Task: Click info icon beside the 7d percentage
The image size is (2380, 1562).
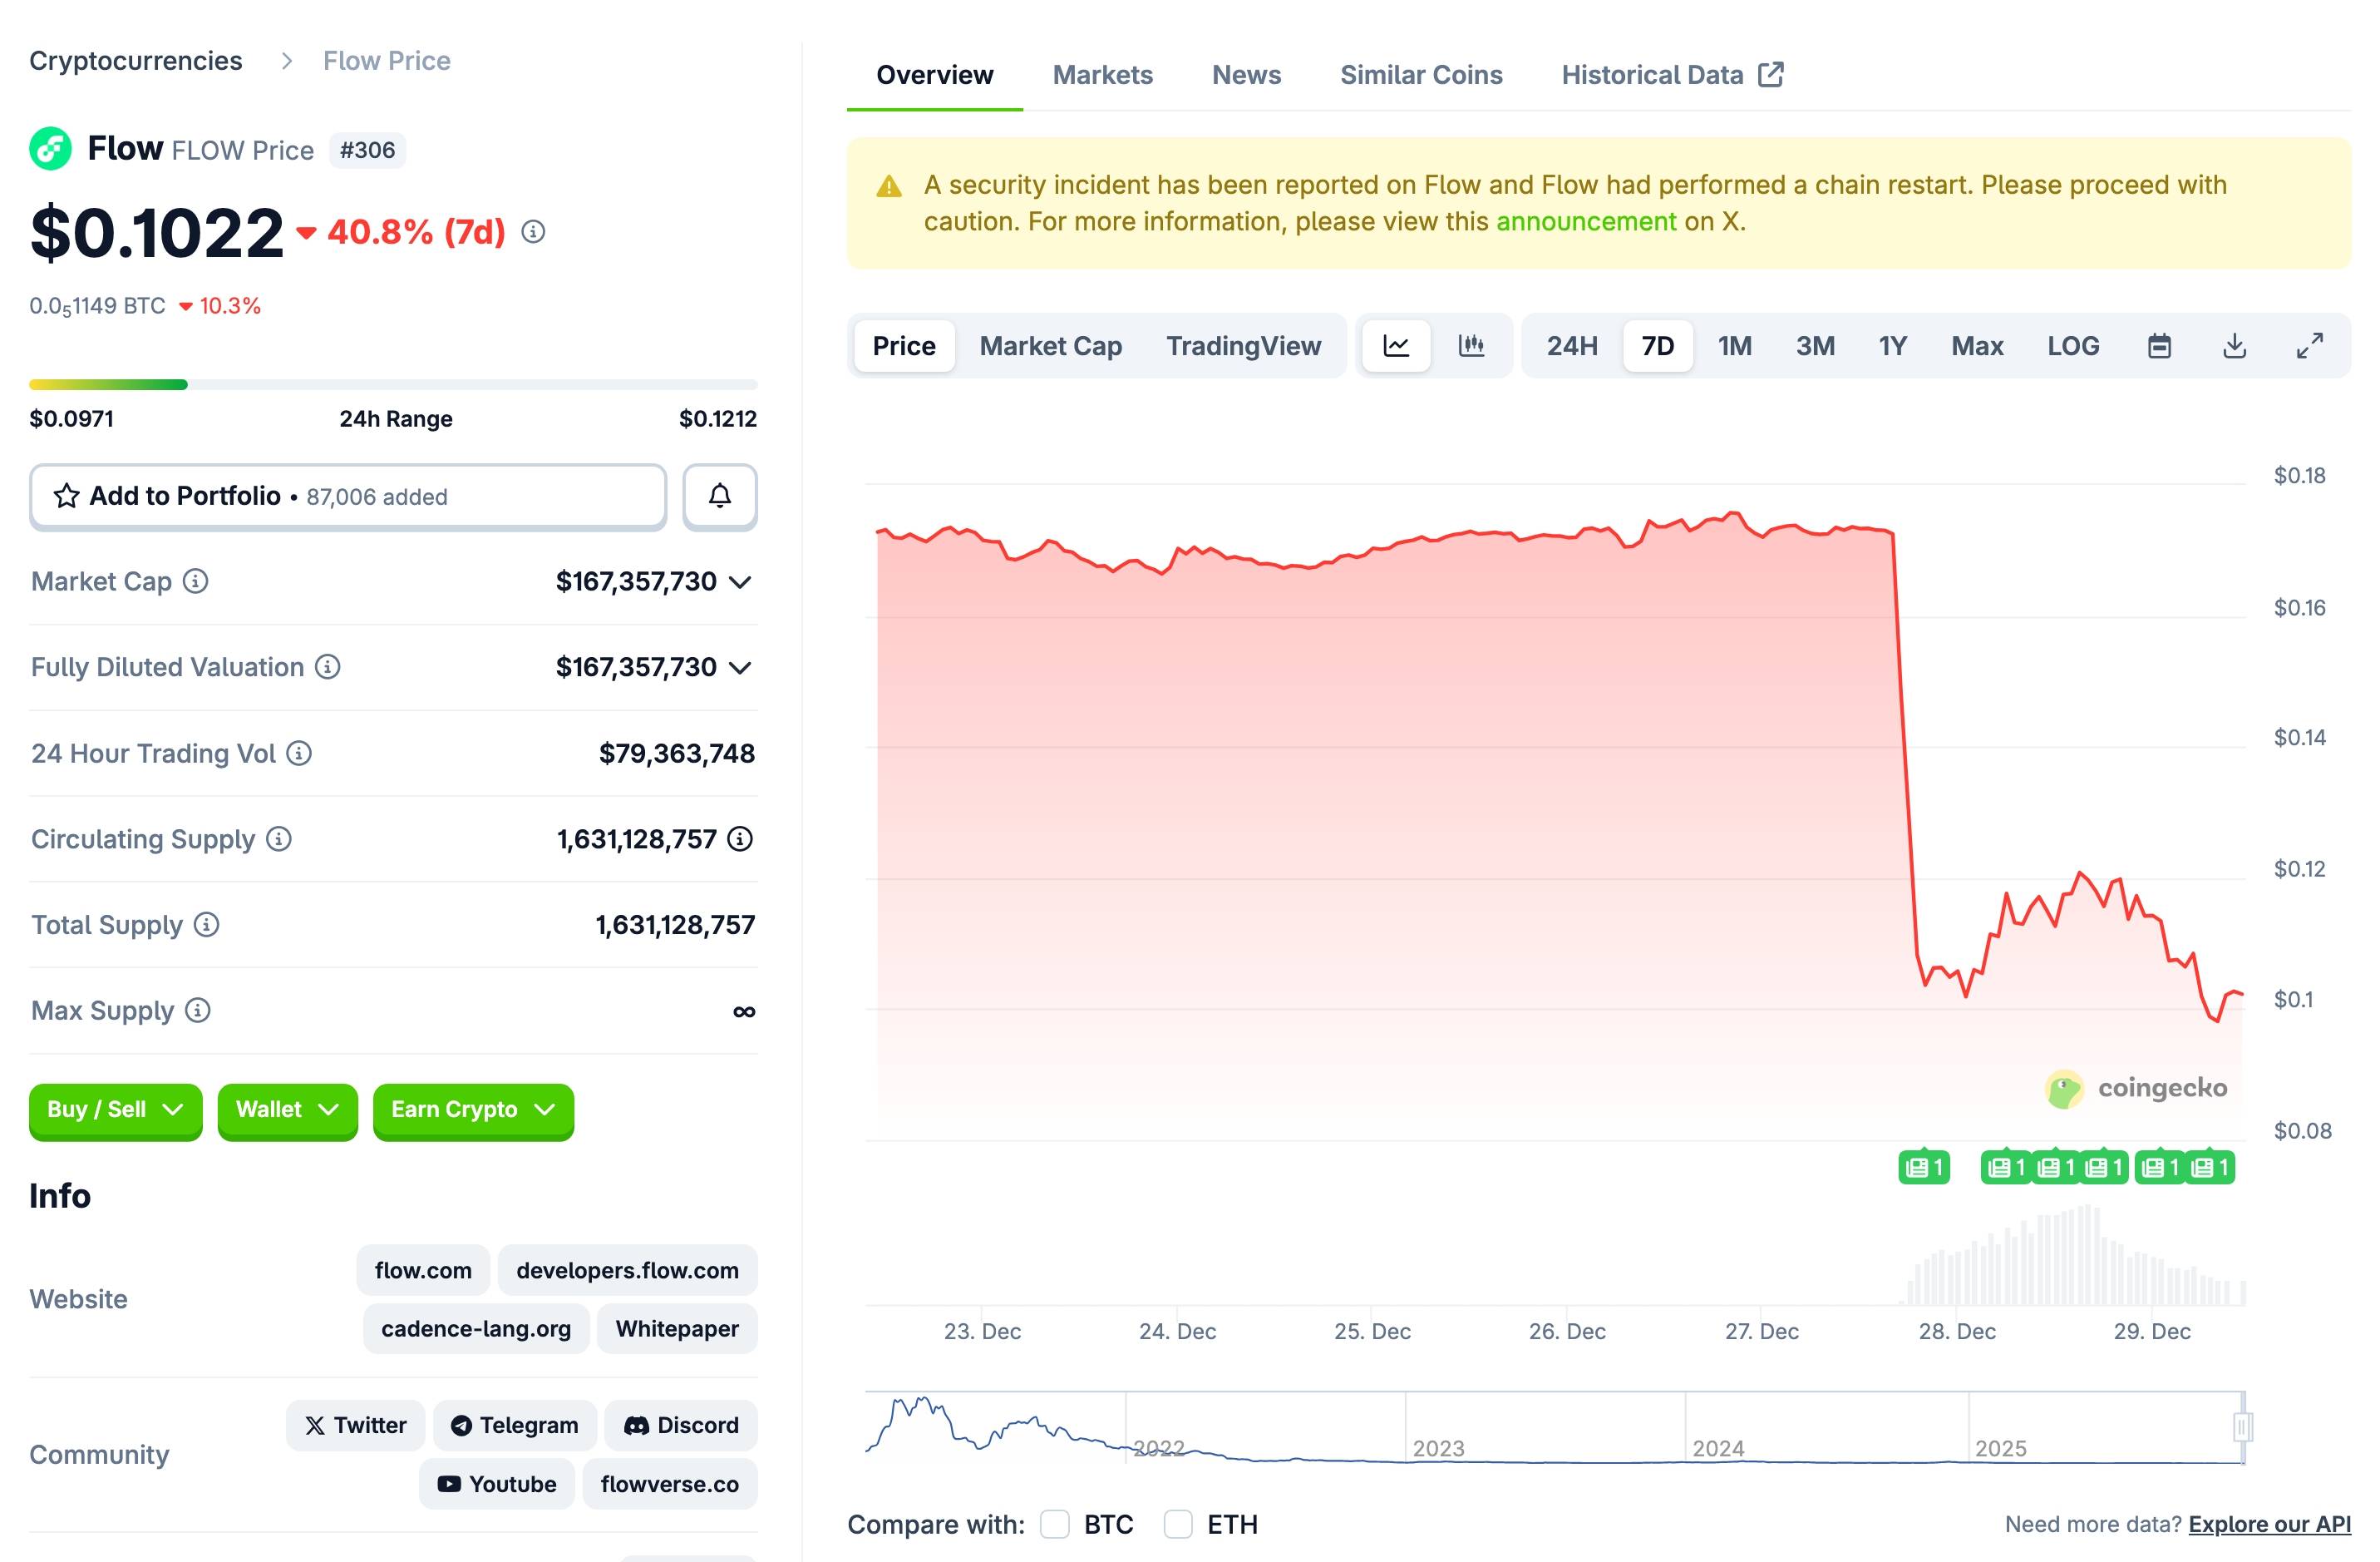Action: [534, 232]
